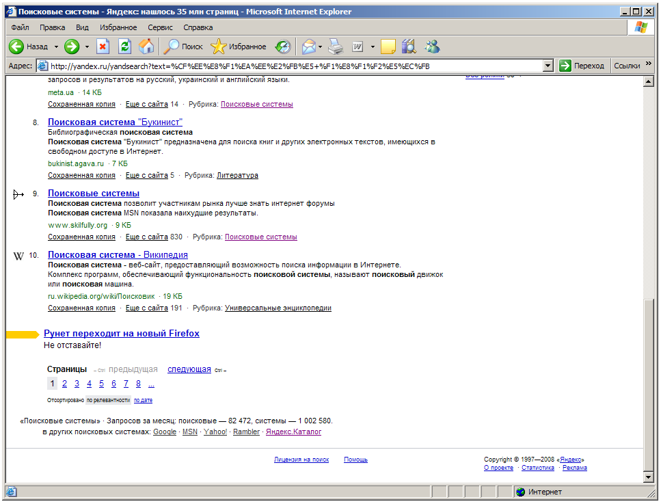Expand the Mail button dropdown arrow
This screenshot has height=504, width=661.
320,47
